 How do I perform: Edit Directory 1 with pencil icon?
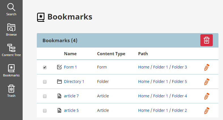[x=207, y=82]
